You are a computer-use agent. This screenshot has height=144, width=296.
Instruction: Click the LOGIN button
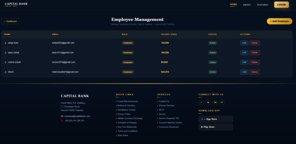click(281, 5)
